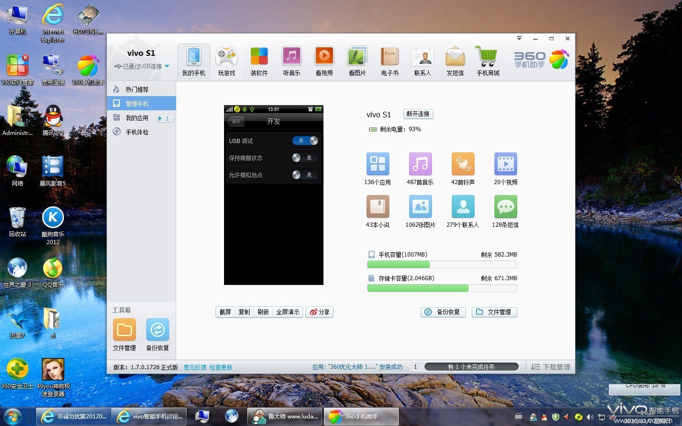The height and width of the screenshot is (426, 682).
Task: Click the volume icon in system tray
Action: click(x=590, y=417)
